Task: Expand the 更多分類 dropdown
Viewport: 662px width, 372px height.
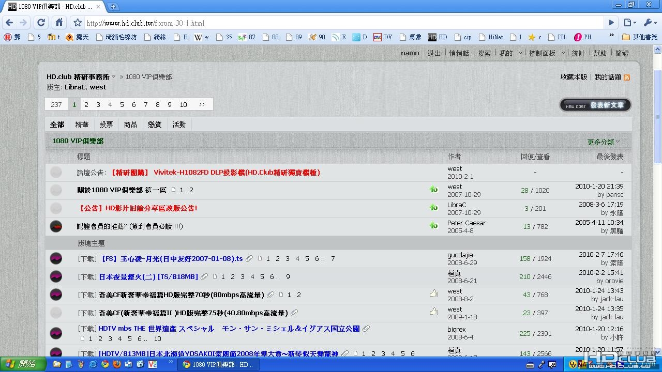Action: [604, 142]
